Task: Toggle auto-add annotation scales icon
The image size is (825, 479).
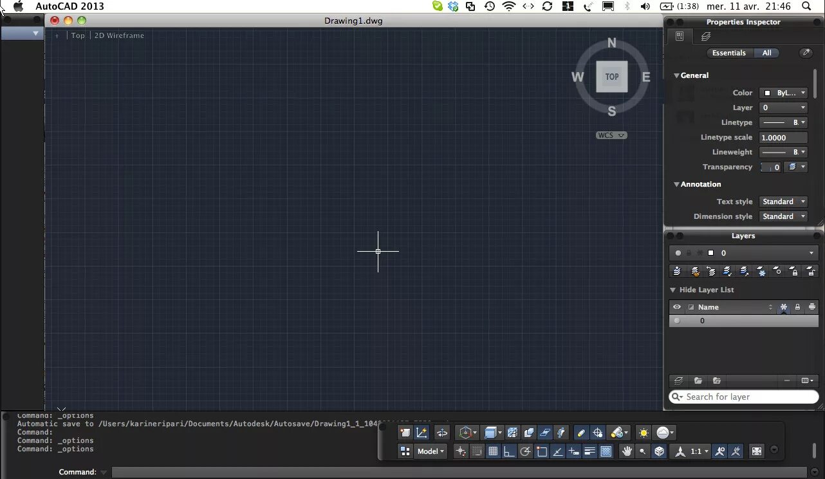Action: pyautogui.click(x=737, y=451)
